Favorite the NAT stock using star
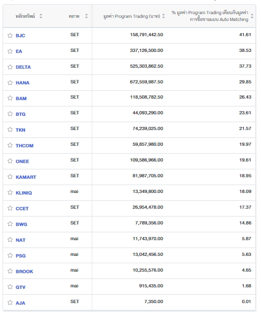261x312 pixels. pyautogui.click(x=10, y=240)
